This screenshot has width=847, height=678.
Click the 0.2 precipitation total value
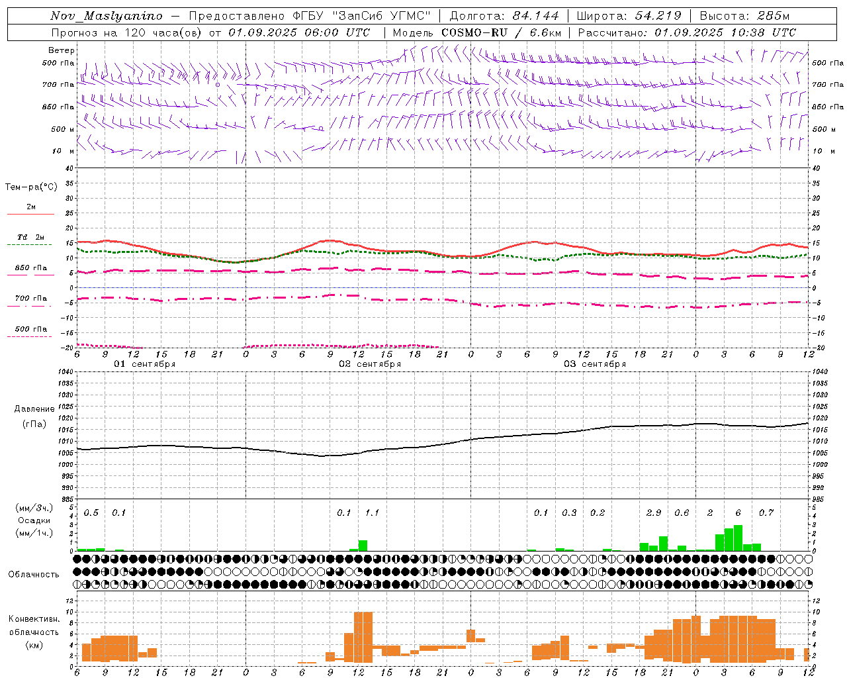point(598,513)
